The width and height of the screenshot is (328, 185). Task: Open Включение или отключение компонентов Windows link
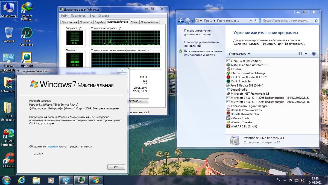pos(203,53)
